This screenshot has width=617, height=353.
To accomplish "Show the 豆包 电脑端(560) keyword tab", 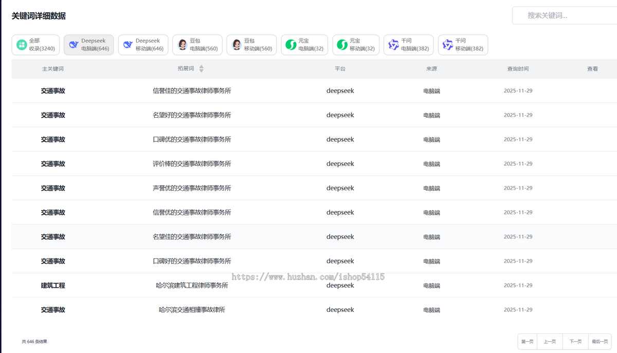I will pyautogui.click(x=197, y=45).
